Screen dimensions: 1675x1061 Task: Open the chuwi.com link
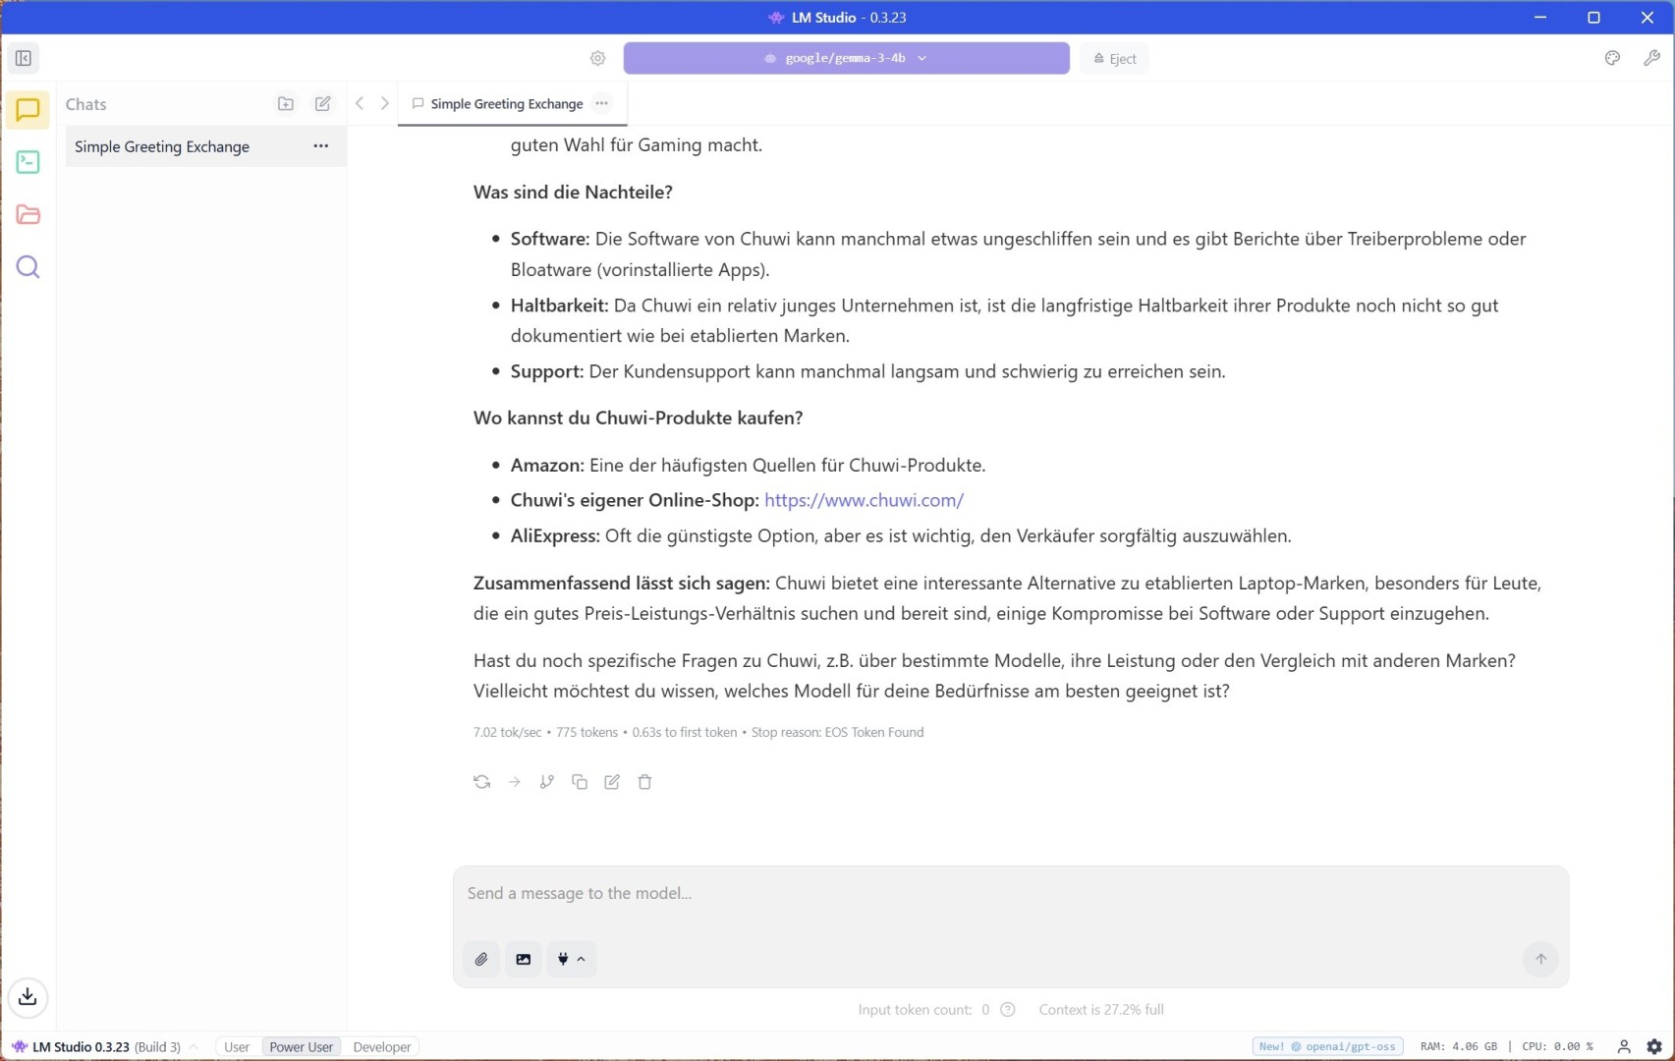click(x=864, y=500)
